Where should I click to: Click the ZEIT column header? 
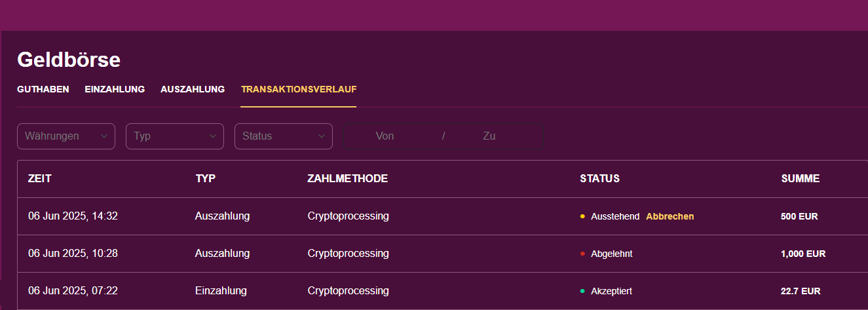tap(40, 178)
